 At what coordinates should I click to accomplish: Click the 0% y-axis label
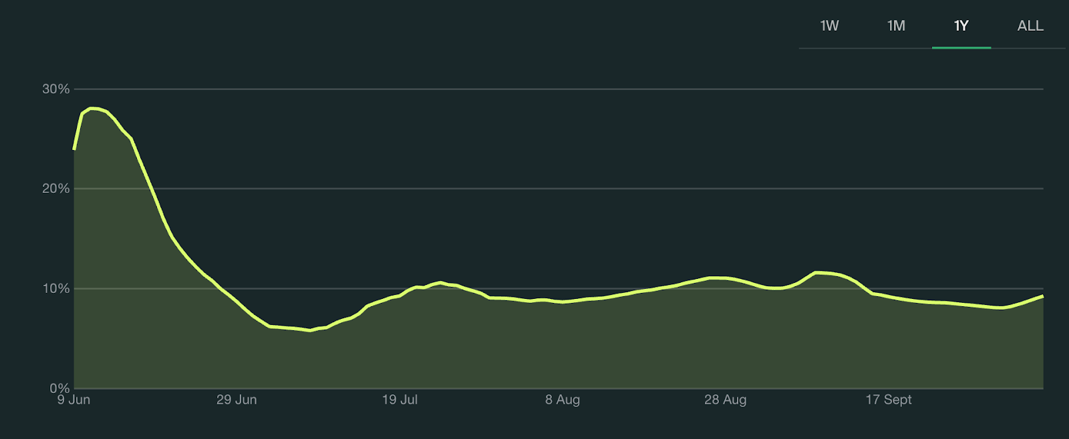point(59,388)
